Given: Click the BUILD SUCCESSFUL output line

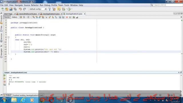Looking at the screenshot, I should [27, 82].
